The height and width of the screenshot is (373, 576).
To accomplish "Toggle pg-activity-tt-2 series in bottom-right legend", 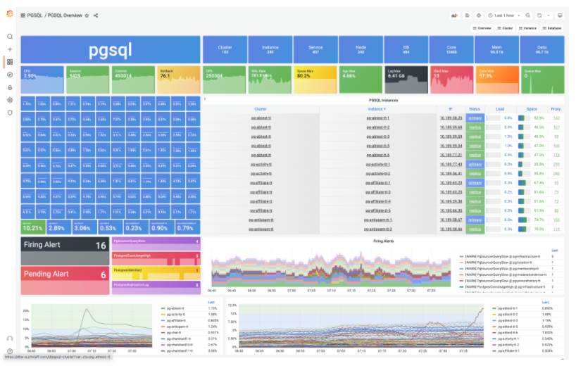I will pos(508,345).
